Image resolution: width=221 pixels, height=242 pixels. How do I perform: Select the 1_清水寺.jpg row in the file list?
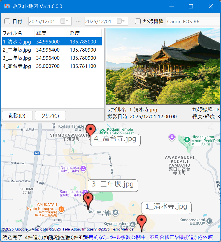click(52, 42)
